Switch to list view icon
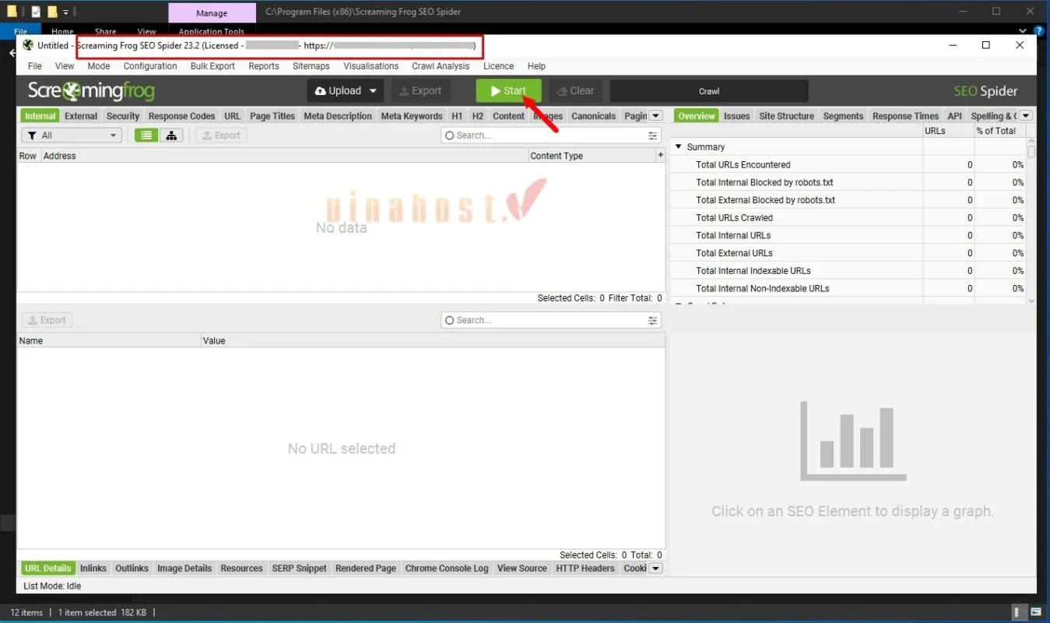1050x623 pixels. [146, 136]
